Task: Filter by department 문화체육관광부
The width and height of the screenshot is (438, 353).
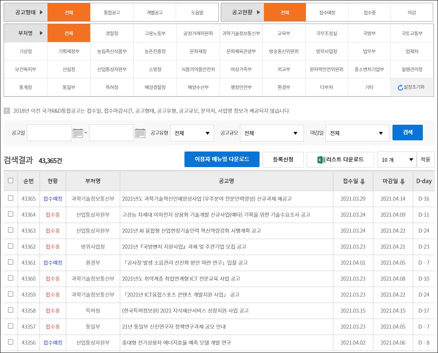Action: pyautogui.click(x=241, y=52)
